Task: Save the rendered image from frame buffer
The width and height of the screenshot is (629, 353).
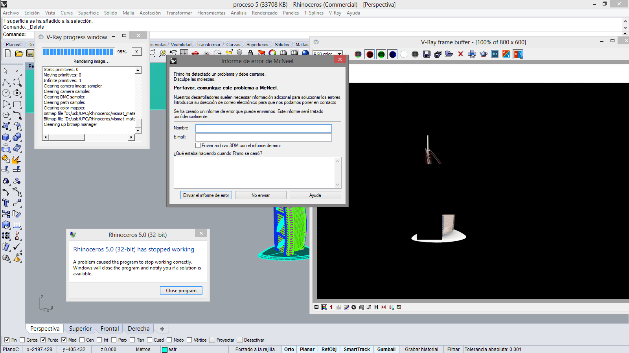Action: [x=427, y=54]
